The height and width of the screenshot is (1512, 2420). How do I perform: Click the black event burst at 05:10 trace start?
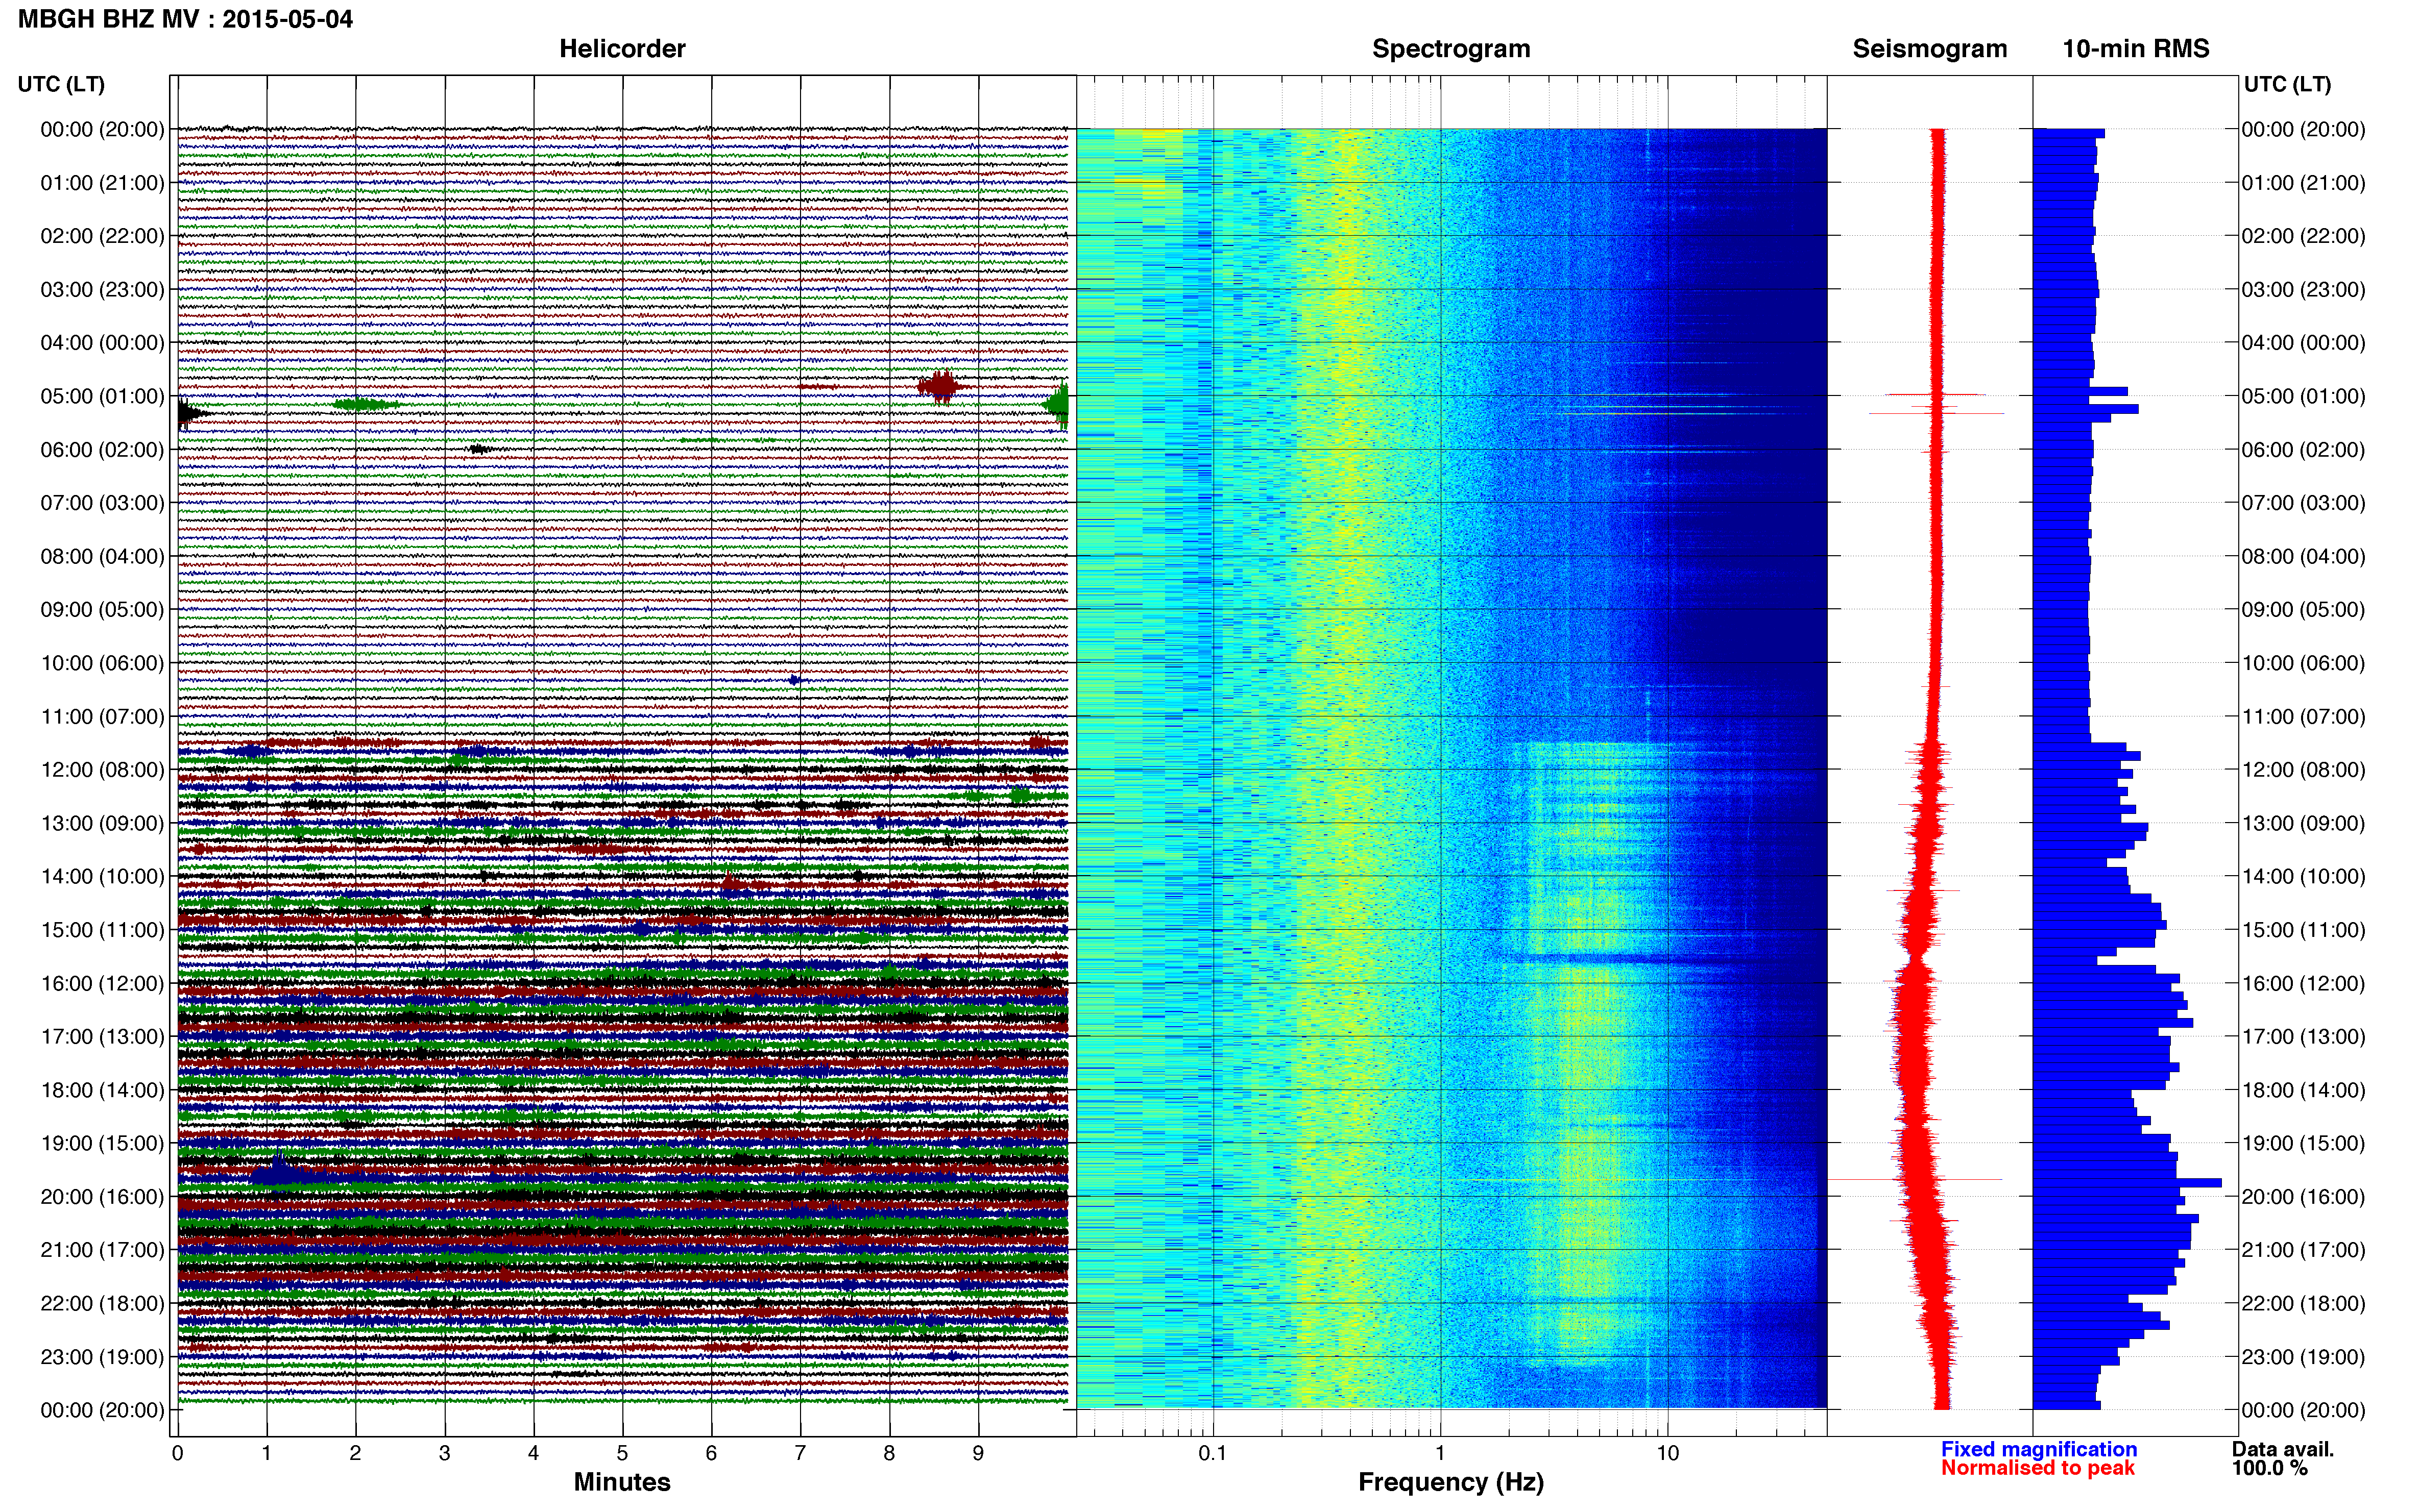coord(191,413)
